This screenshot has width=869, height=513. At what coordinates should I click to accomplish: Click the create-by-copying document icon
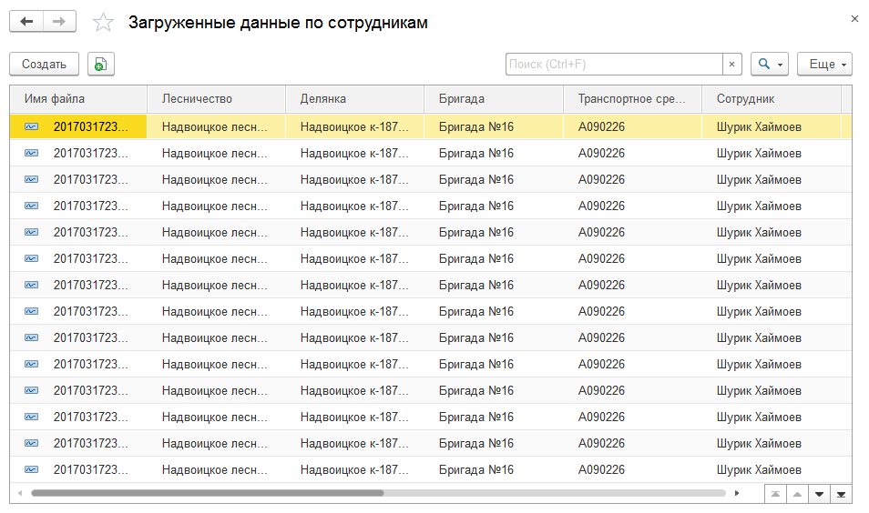pos(101,65)
